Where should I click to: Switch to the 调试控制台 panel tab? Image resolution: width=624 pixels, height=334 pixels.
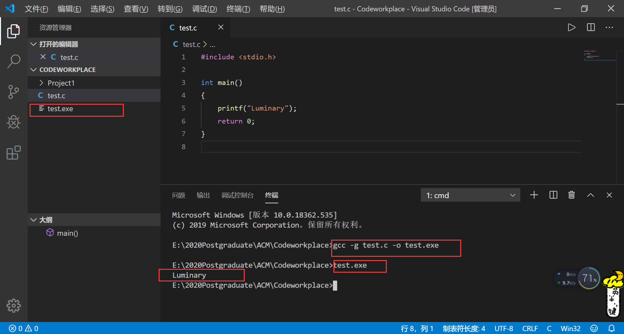pos(237,195)
